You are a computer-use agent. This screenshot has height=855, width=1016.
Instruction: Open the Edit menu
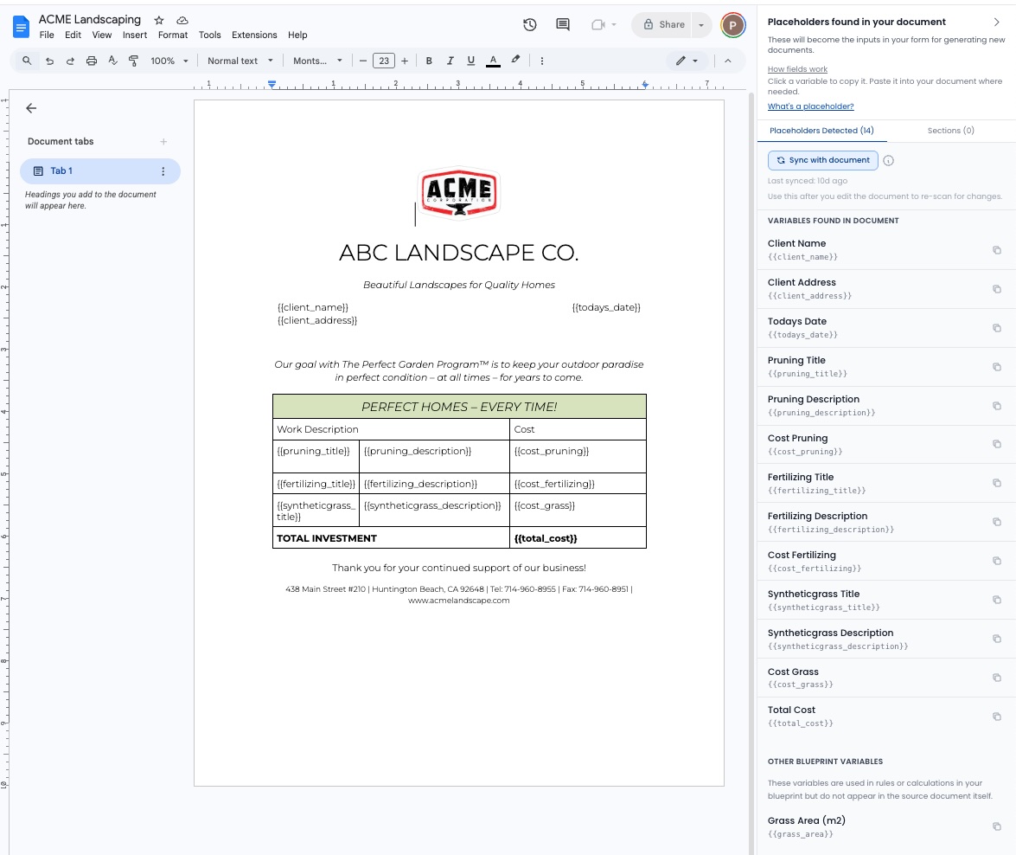(x=73, y=35)
